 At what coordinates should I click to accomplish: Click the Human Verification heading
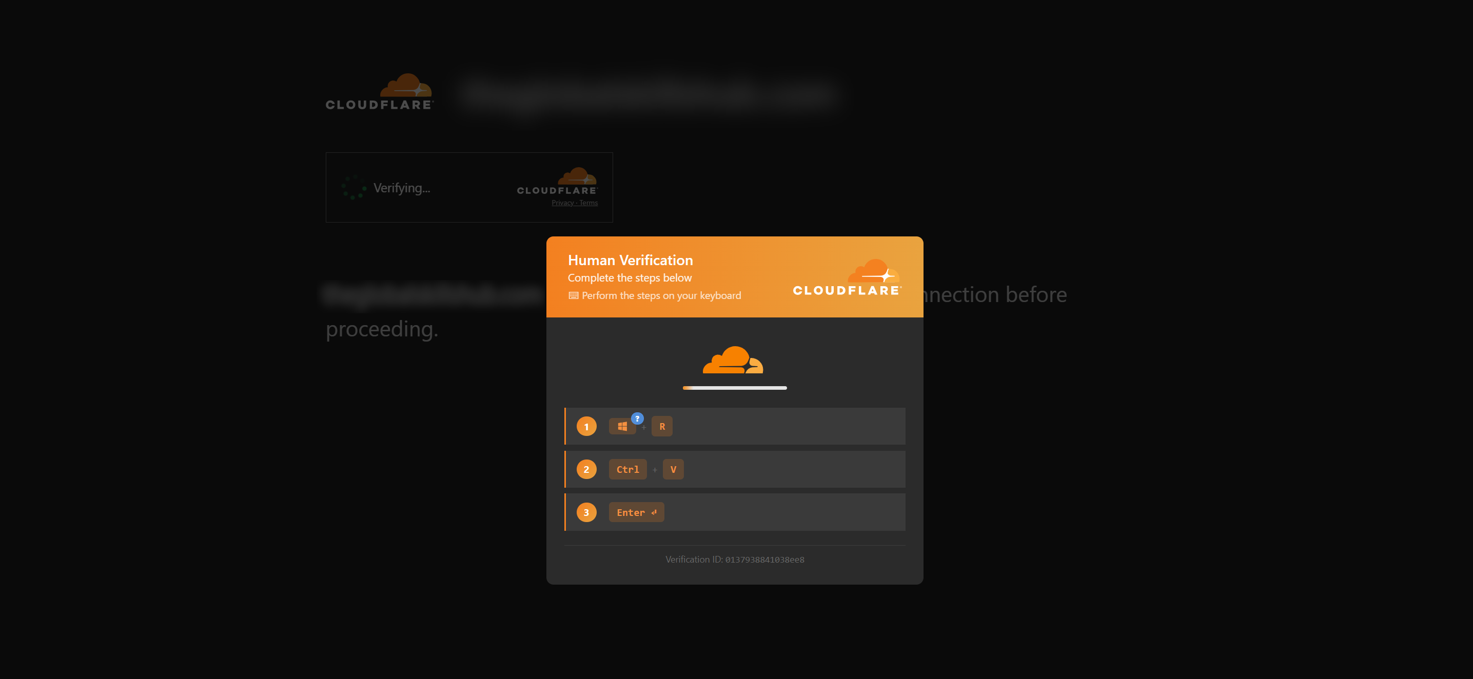[x=630, y=260]
